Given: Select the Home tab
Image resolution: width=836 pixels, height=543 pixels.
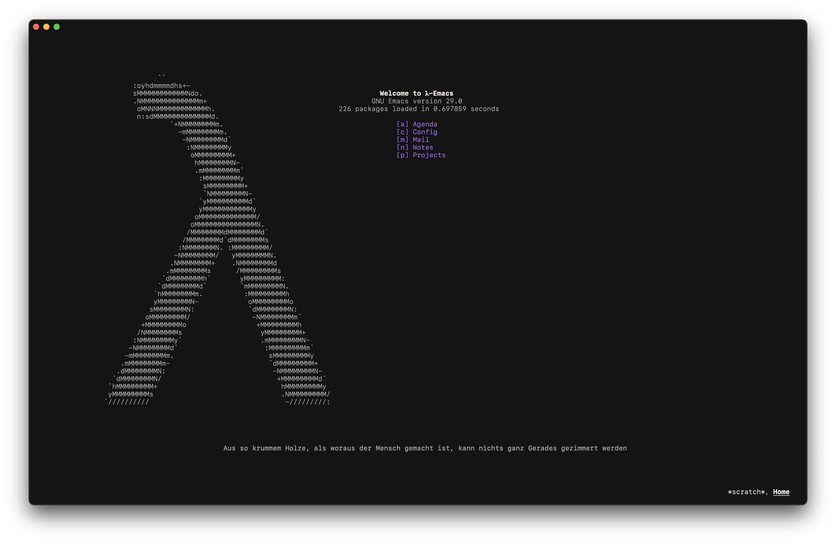Looking at the screenshot, I should pos(781,492).
